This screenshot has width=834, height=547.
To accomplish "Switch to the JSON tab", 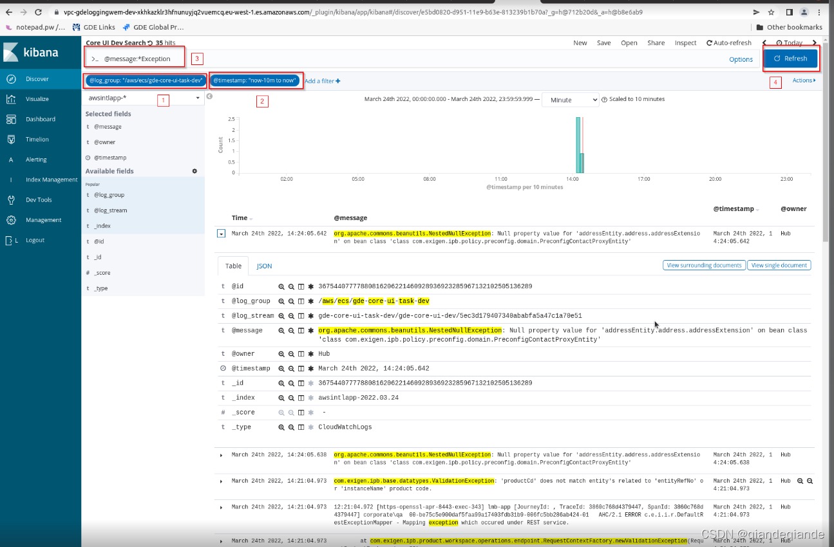I will tap(264, 266).
